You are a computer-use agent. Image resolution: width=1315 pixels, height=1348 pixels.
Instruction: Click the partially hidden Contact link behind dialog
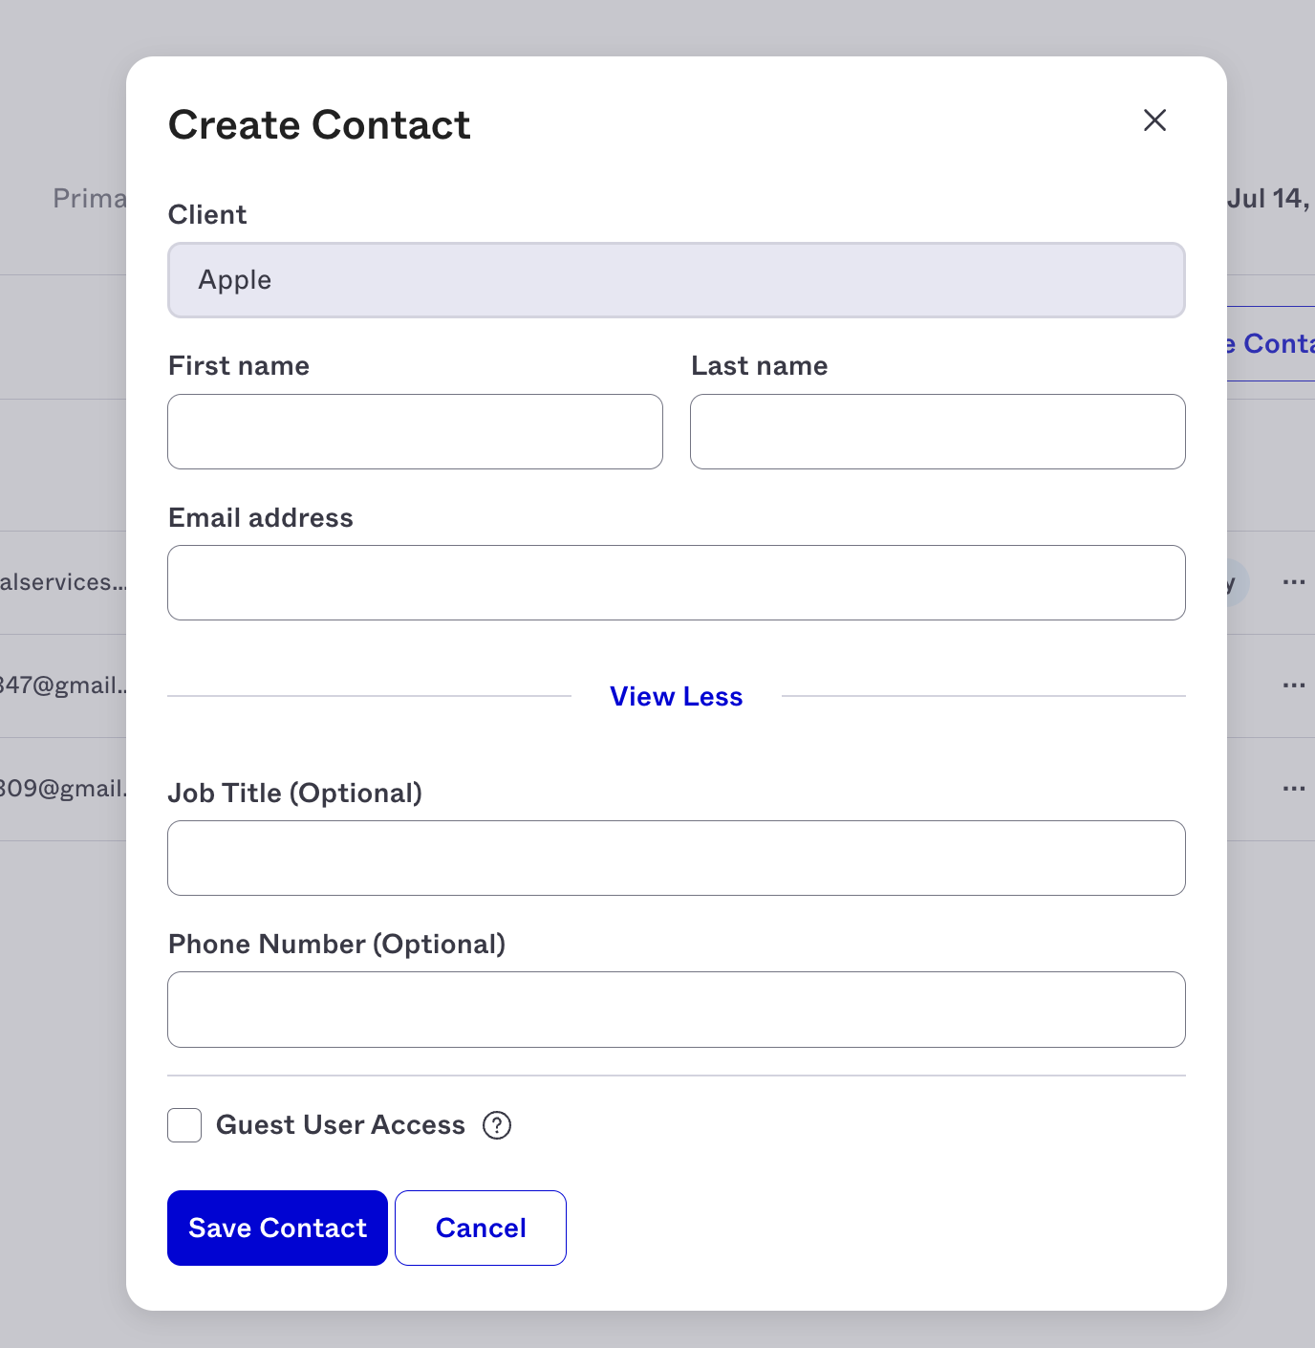point(1271,344)
